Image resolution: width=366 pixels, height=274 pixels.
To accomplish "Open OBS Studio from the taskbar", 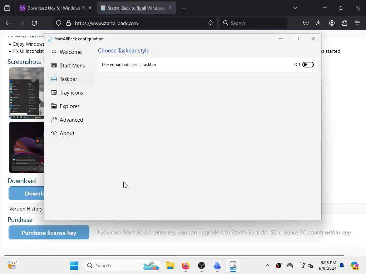I will pos(202,265).
